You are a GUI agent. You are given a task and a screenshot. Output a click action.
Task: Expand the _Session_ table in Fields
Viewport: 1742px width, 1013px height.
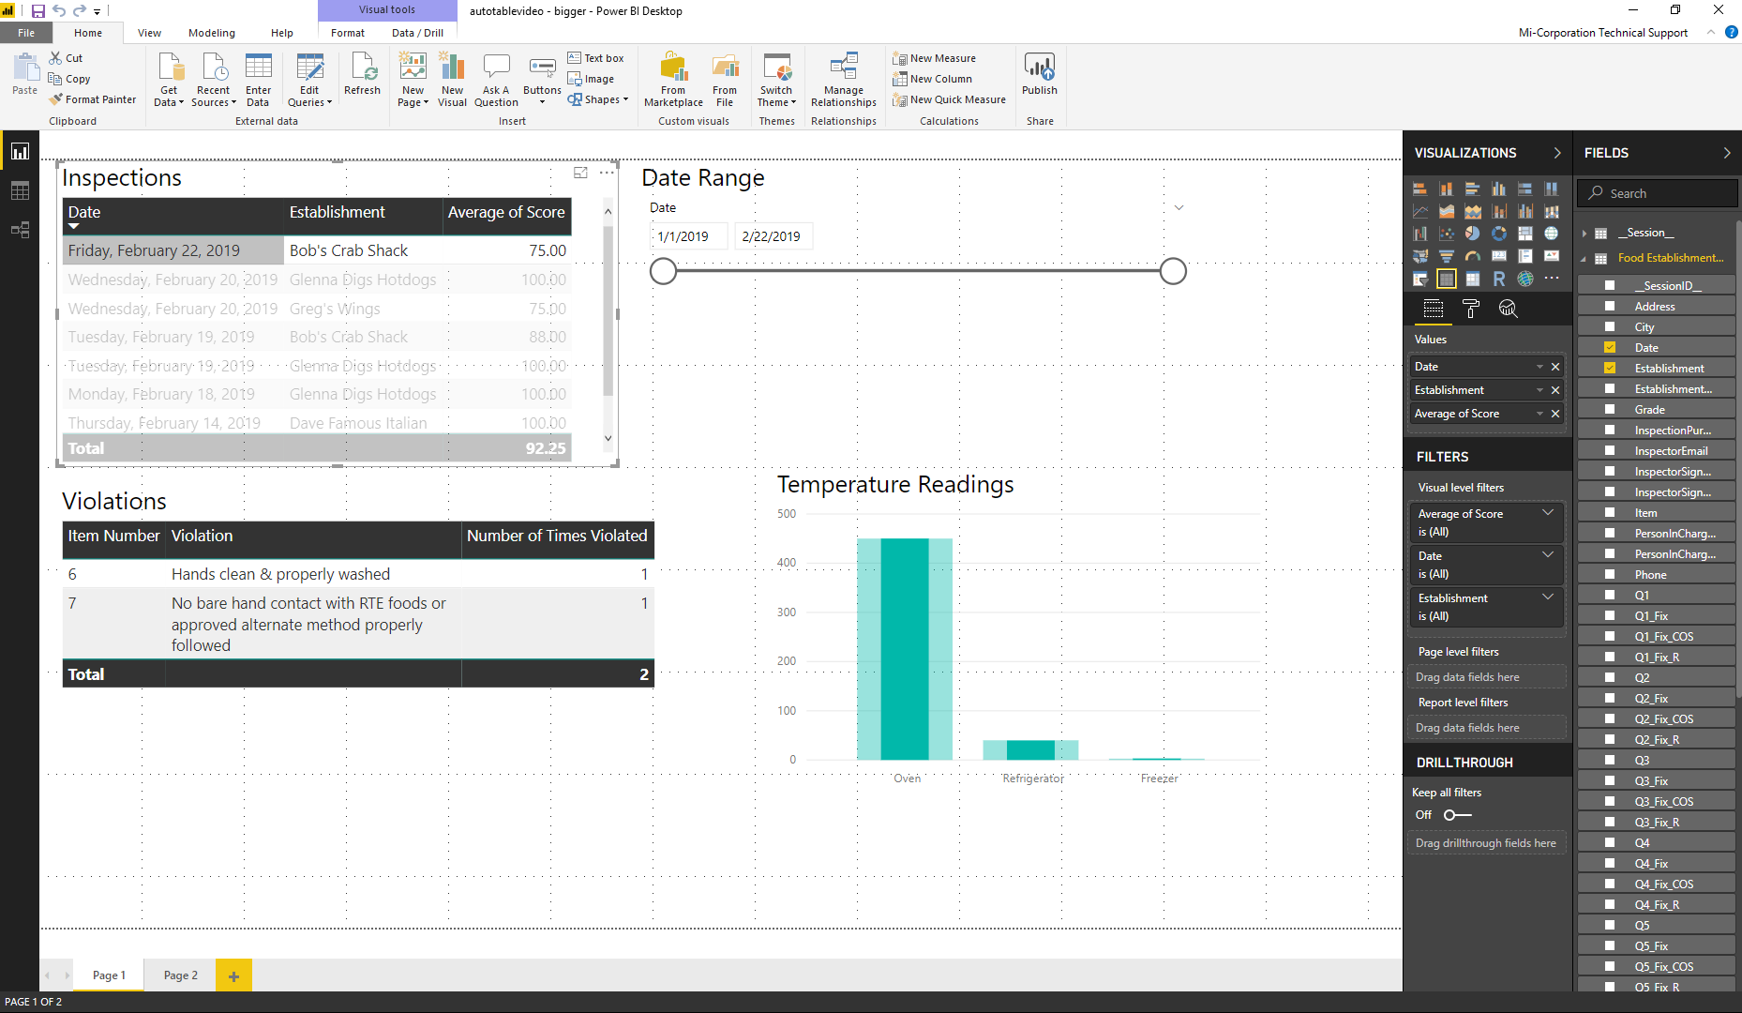click(x=1584, y=233)
